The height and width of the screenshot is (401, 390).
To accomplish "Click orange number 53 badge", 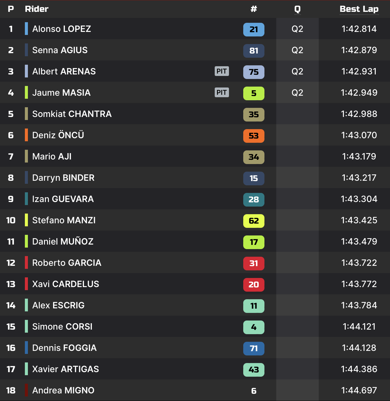I will tap(254, 136).
